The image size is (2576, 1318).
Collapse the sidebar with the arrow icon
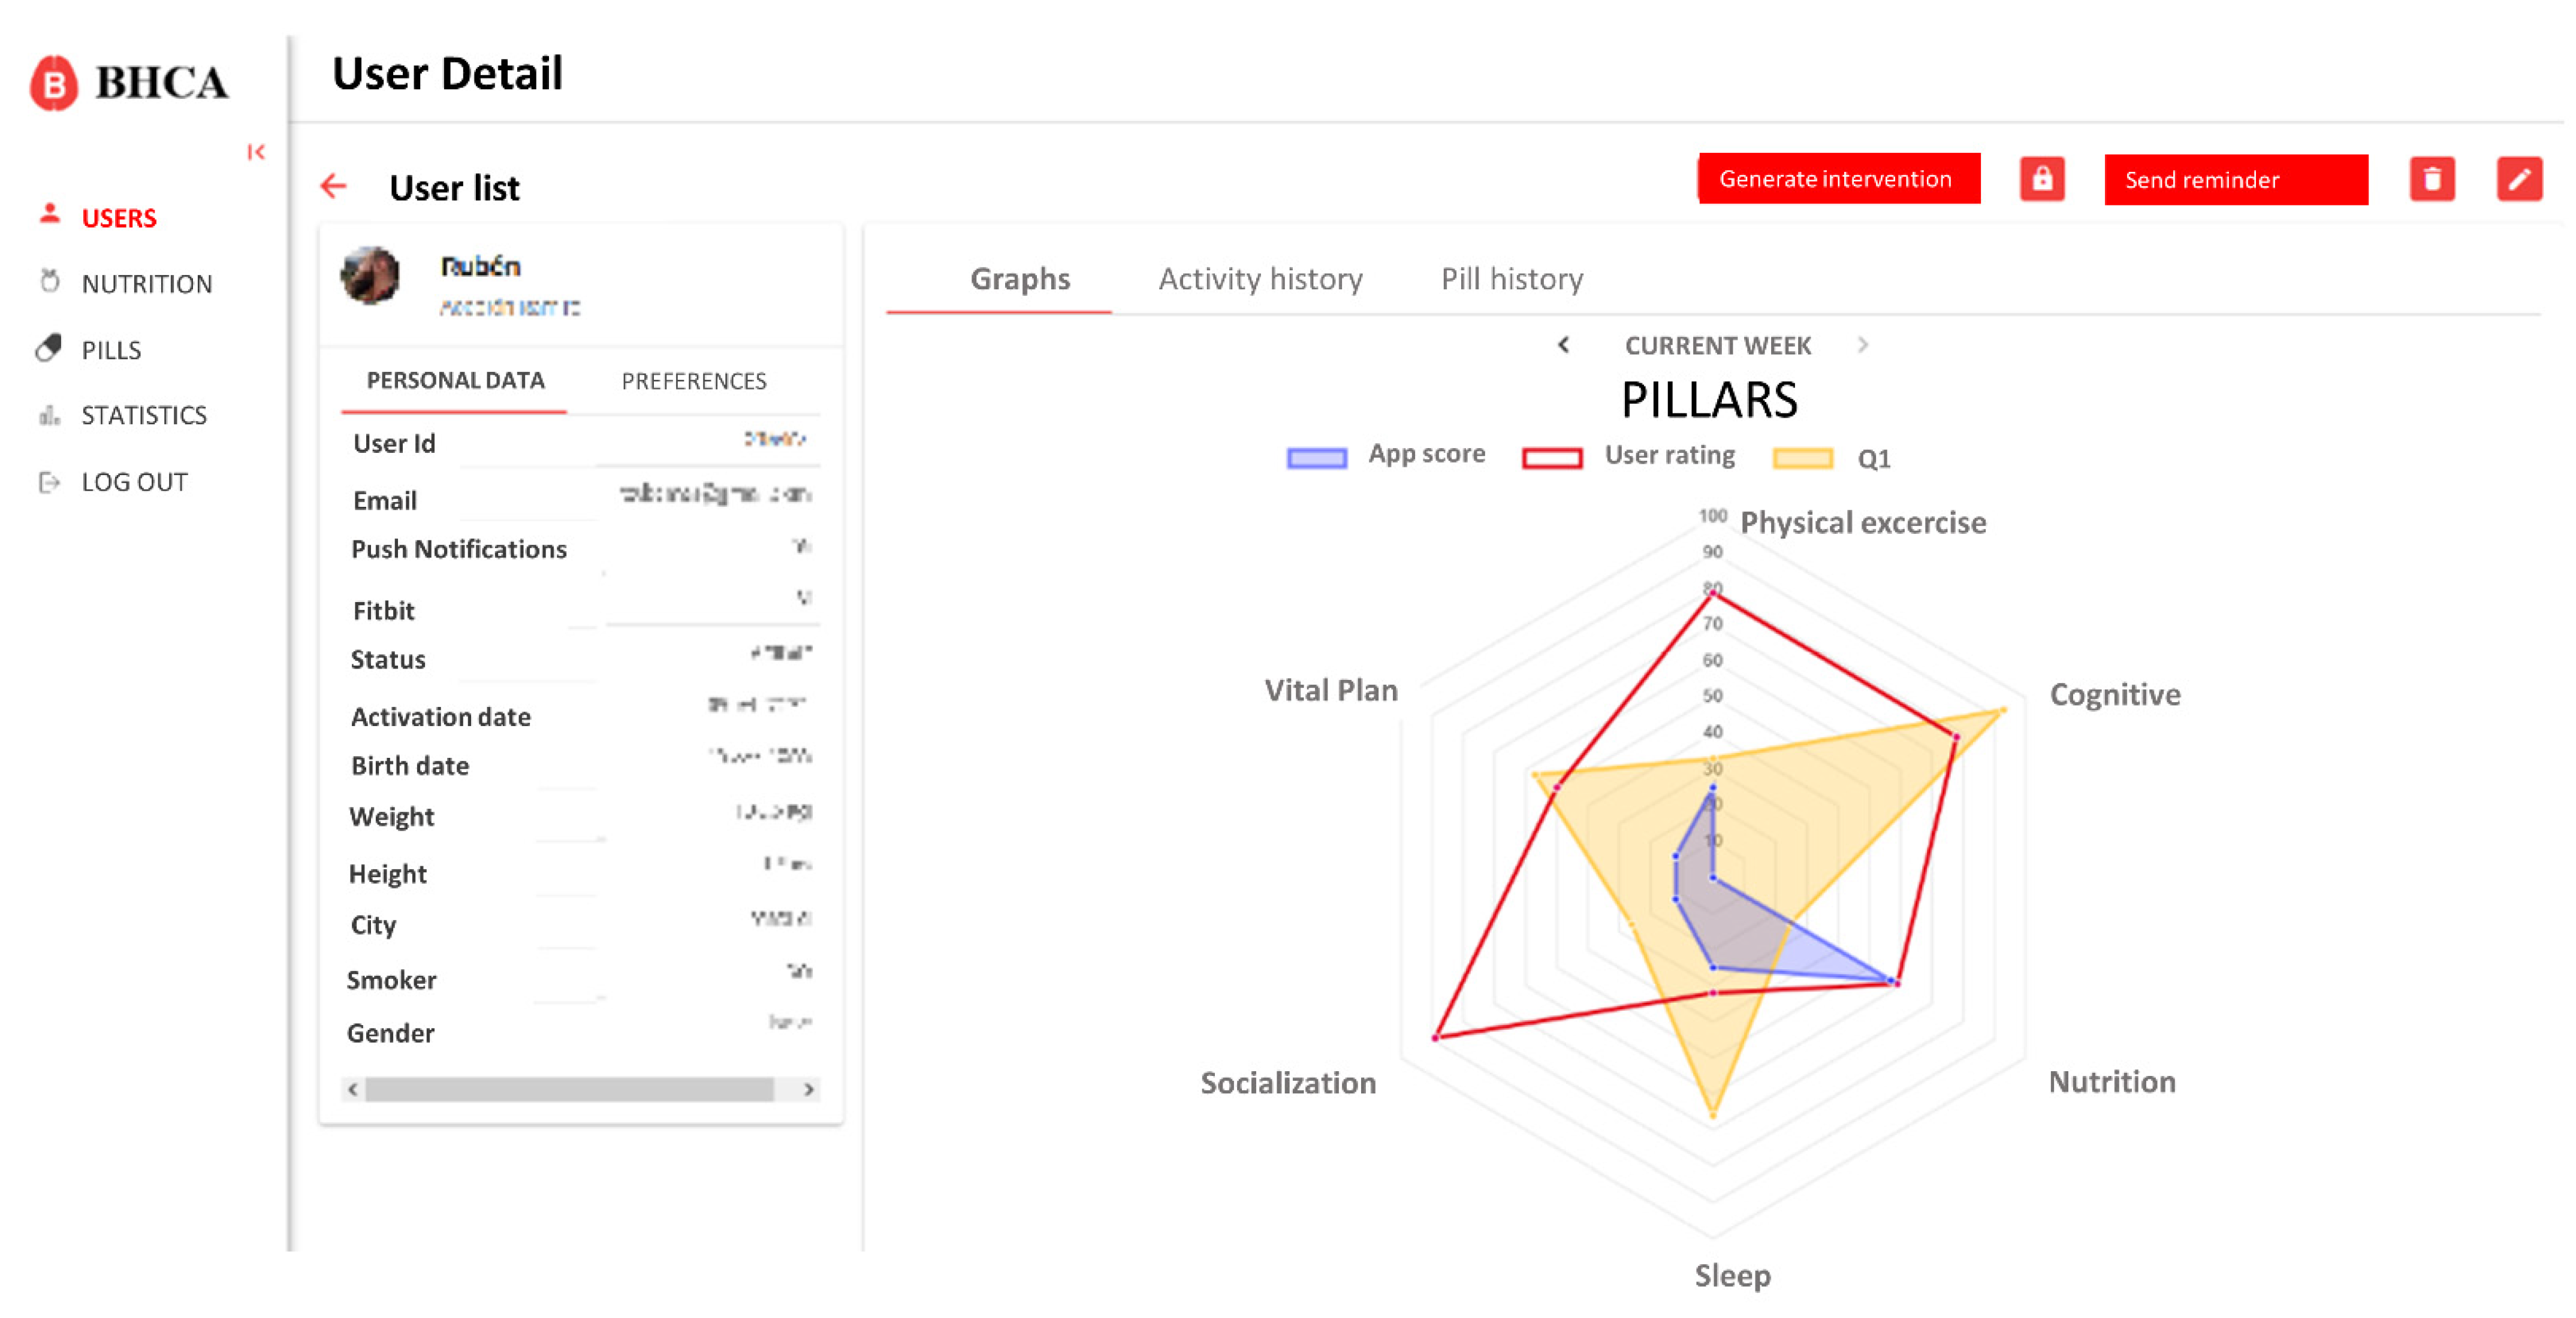click(x=256, y=152)
